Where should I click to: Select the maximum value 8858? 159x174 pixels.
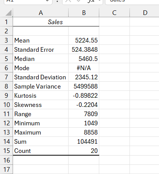[84, 132]
